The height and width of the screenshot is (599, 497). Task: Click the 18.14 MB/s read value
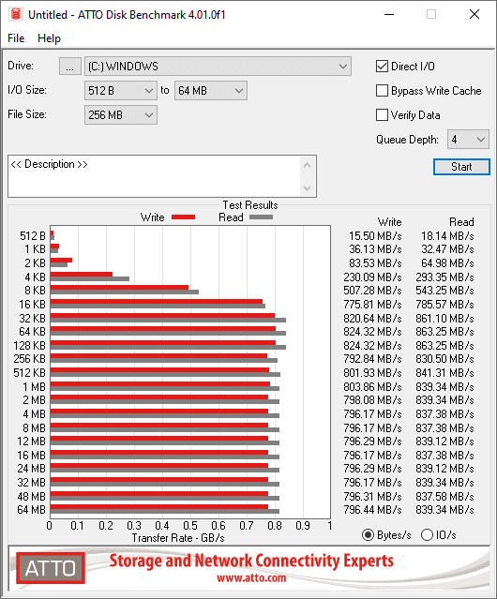click(447, 236)
